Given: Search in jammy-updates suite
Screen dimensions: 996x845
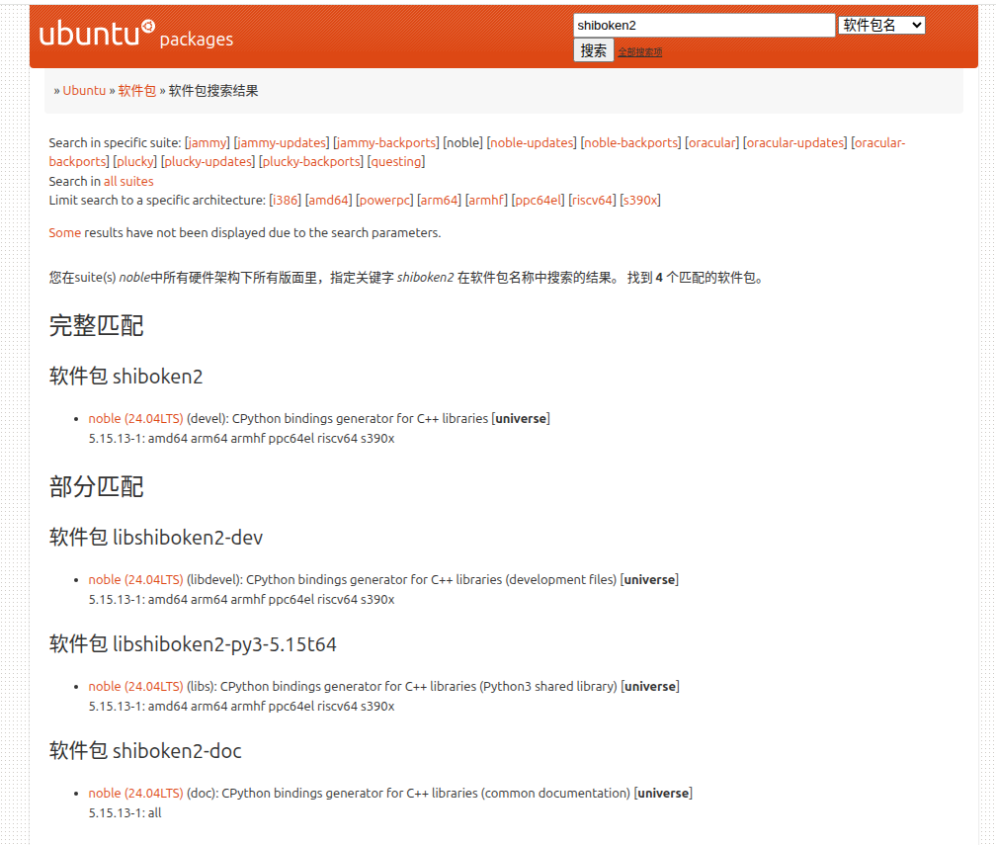Looking at the screenshot, I should (282, 143).
